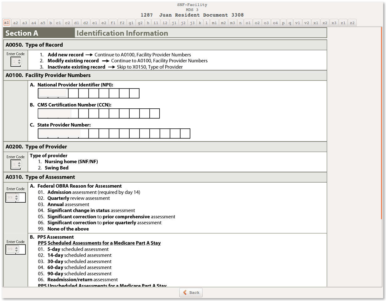Open the m1 tab

pyautogui.click(x=214, y=23)
